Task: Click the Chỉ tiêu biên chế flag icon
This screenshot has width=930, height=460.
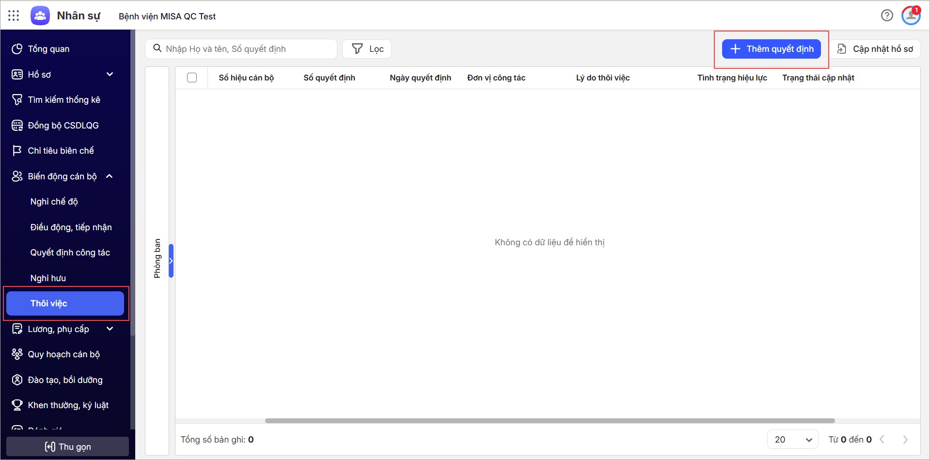Action: point(17,151)
